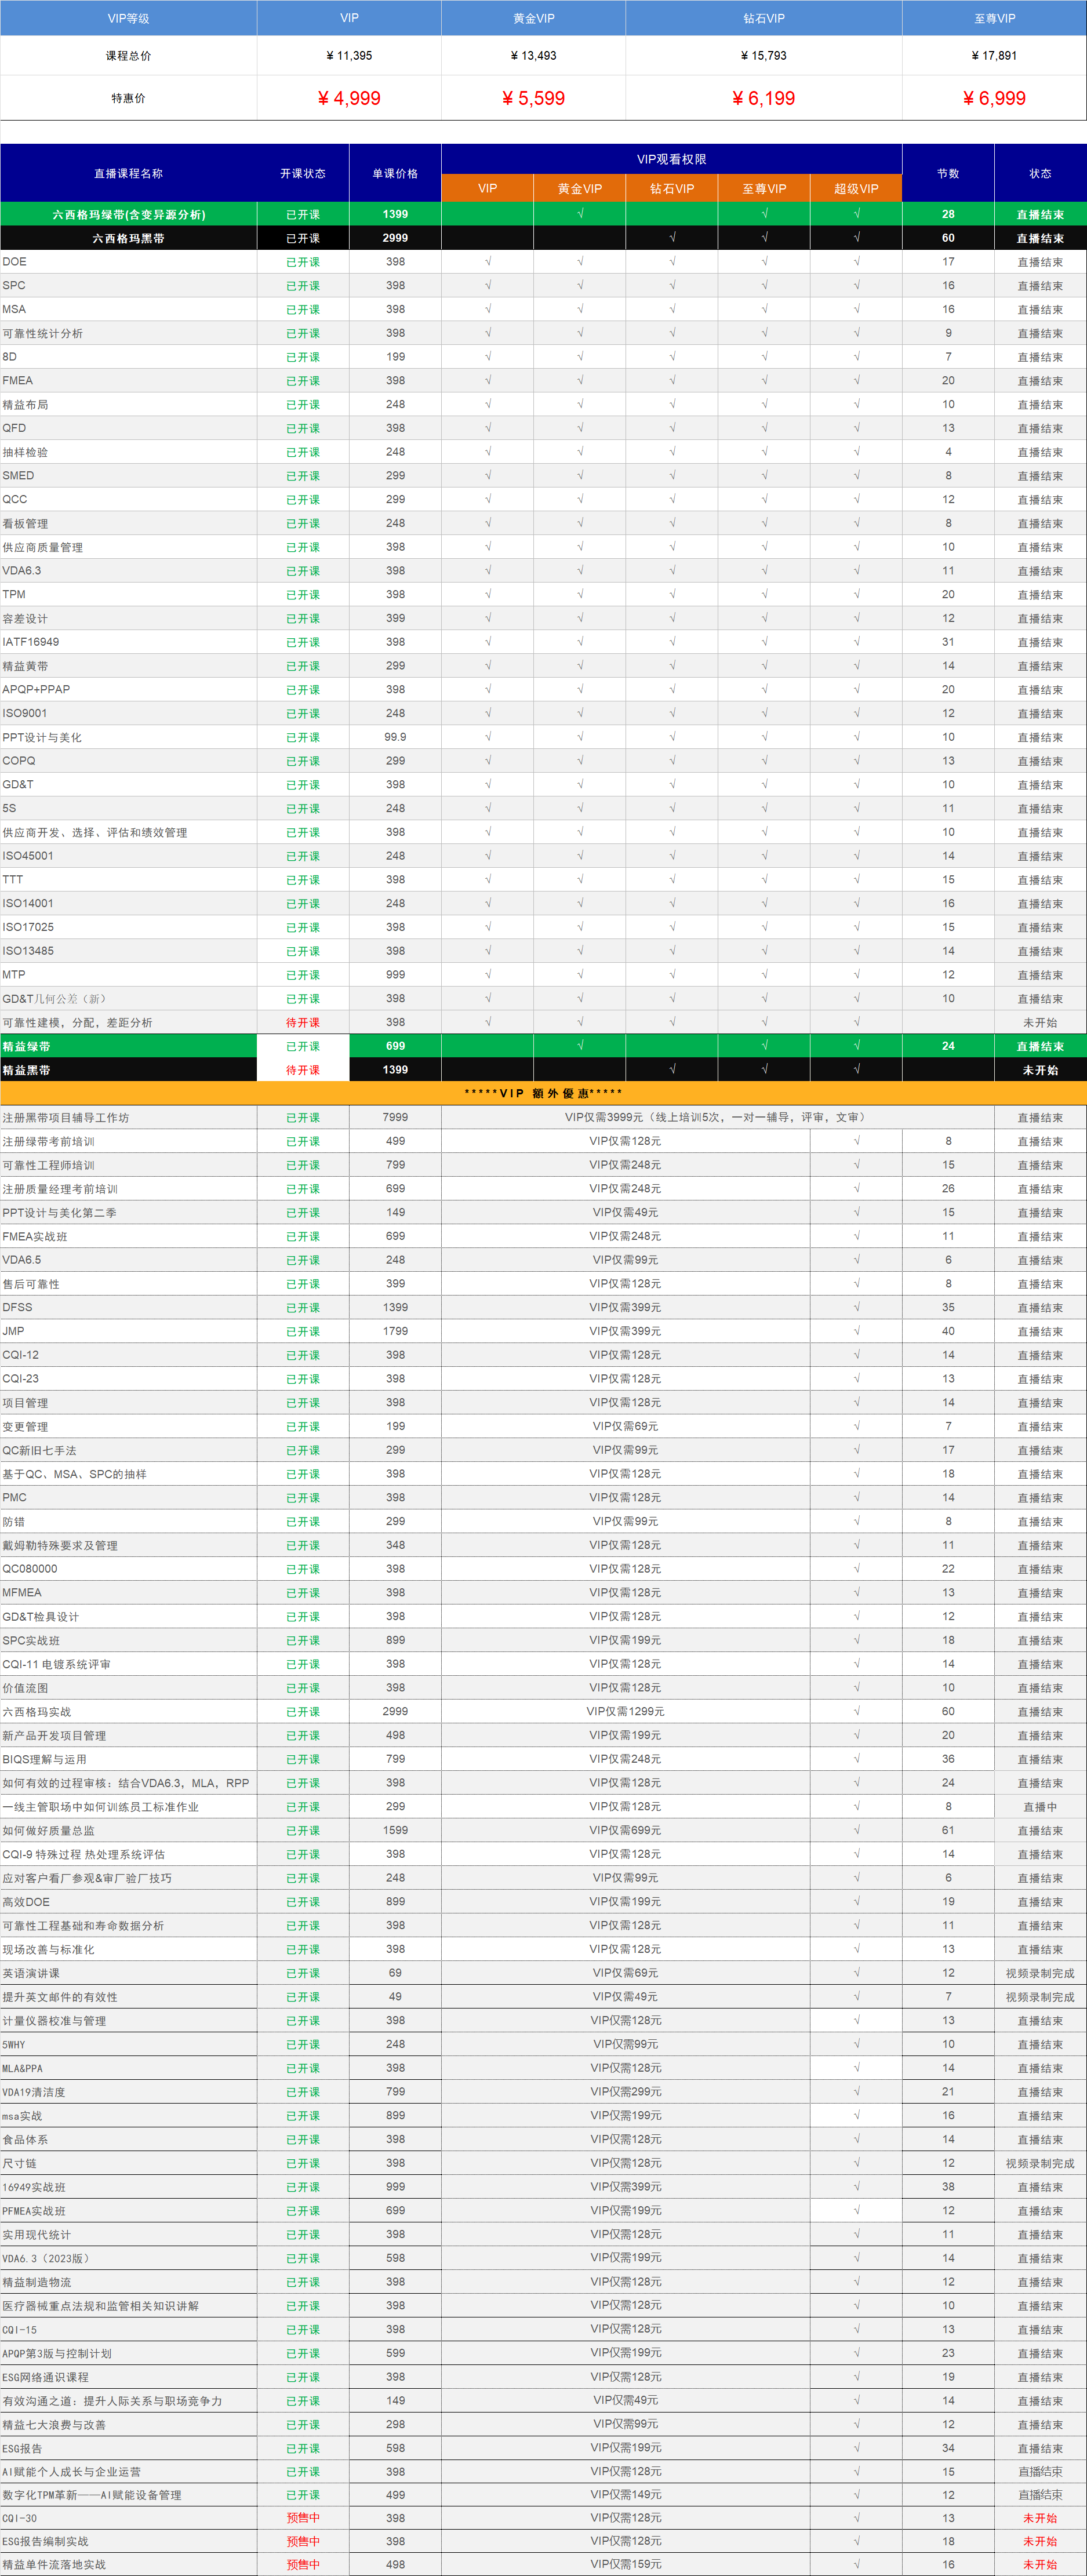Image resolution: width=1087 pixels, height=2576 pixels.
Task: Click the IATF16949 course name
Action: (x=31, y=642)
